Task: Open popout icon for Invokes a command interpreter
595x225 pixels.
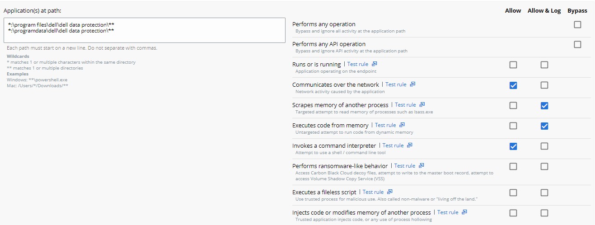Action: 410,145
